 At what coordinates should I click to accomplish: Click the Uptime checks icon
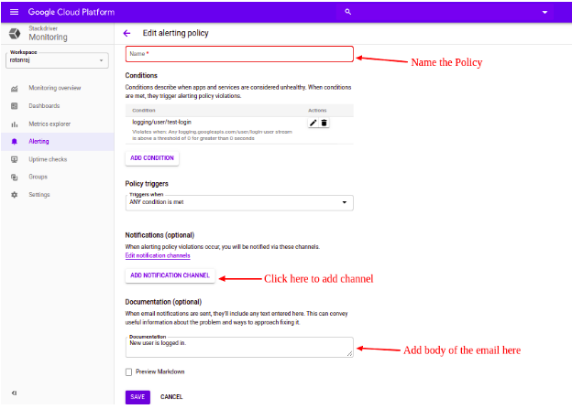15,159
